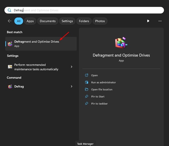Open the Defragment and Optimise Drives best match
The width and height of the screenshot is (169, 146).
(41, 44)
